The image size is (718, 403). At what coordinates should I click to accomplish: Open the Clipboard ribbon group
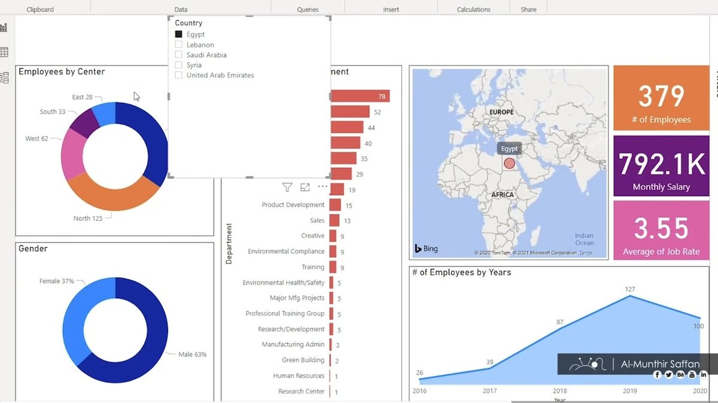(x=40, y=10)
